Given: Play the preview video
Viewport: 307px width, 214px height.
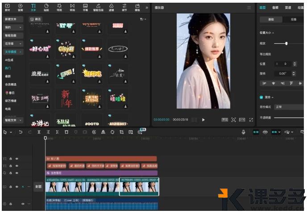Looking at the screenshot, I should click(x=203, y=120).
